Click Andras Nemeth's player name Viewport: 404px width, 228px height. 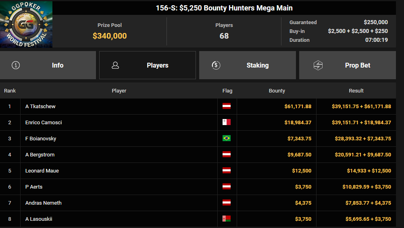click(43, 203)
